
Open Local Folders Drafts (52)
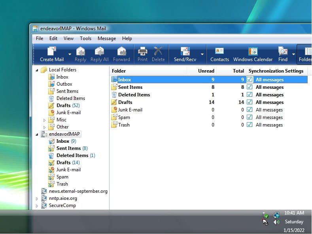tap(64, 105)
